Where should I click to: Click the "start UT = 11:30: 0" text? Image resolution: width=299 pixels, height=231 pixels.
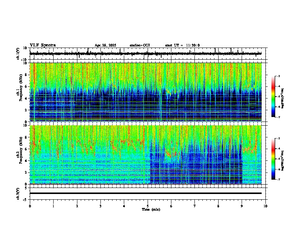coord(182,45)
